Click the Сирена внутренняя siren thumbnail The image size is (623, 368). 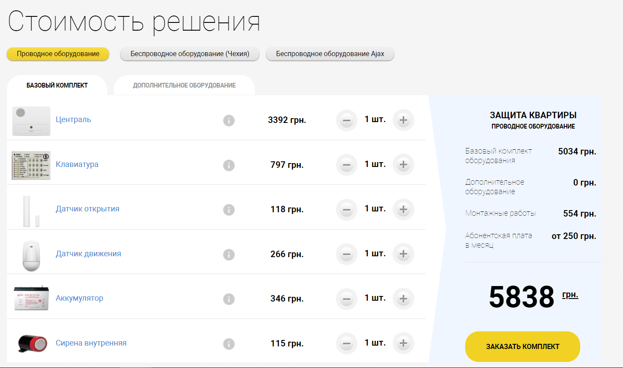33,343
